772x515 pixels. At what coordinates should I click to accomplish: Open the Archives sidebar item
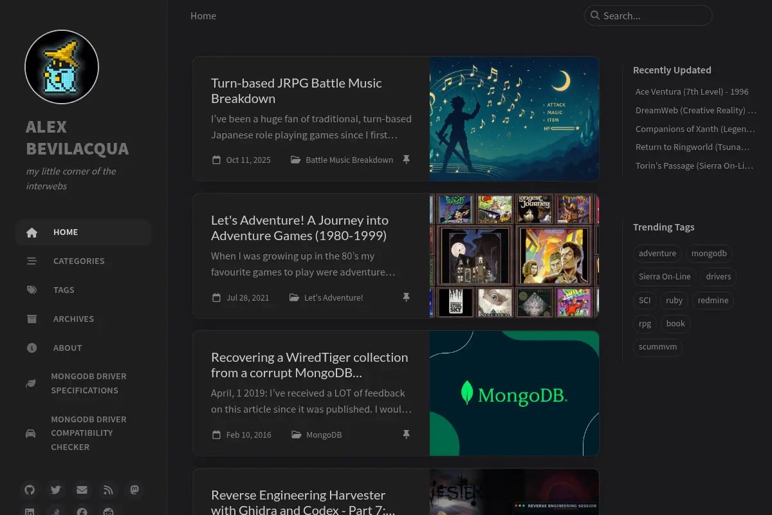point(84,319)
